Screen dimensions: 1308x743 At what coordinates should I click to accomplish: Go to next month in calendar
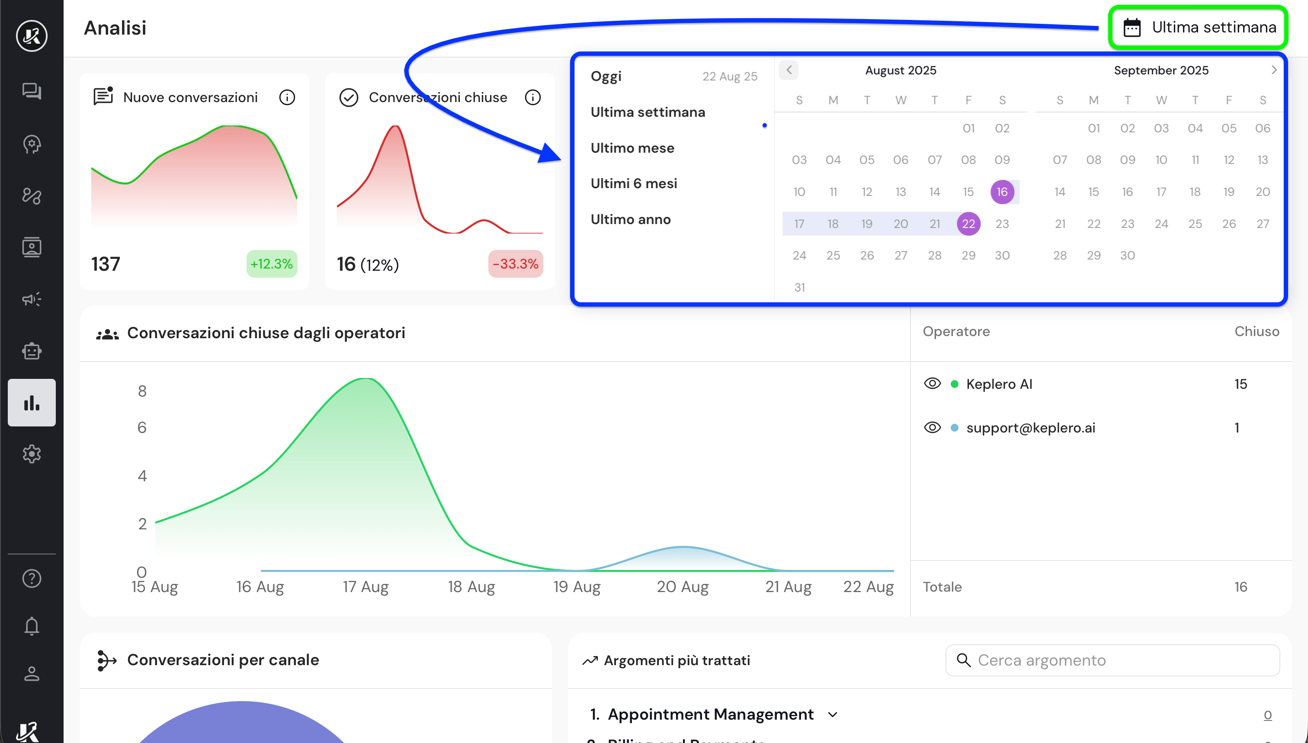1274,70
